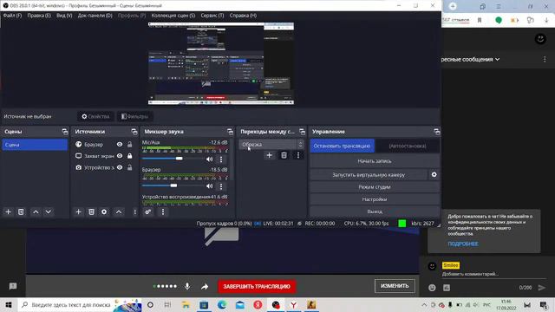
Task: Undock the Управление panel
Action: (437, 132)
